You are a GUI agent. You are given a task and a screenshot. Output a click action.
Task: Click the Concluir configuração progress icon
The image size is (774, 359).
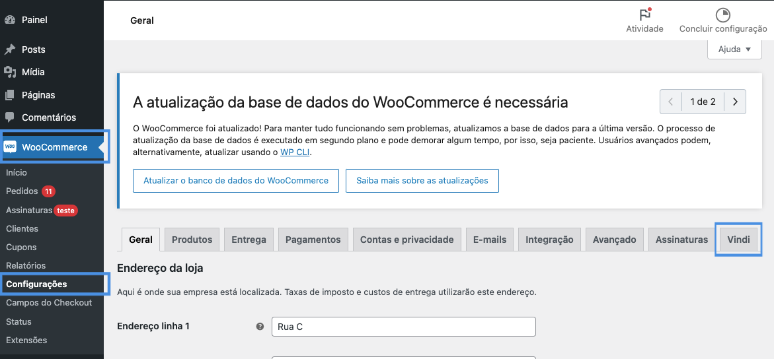click(723, 15)
